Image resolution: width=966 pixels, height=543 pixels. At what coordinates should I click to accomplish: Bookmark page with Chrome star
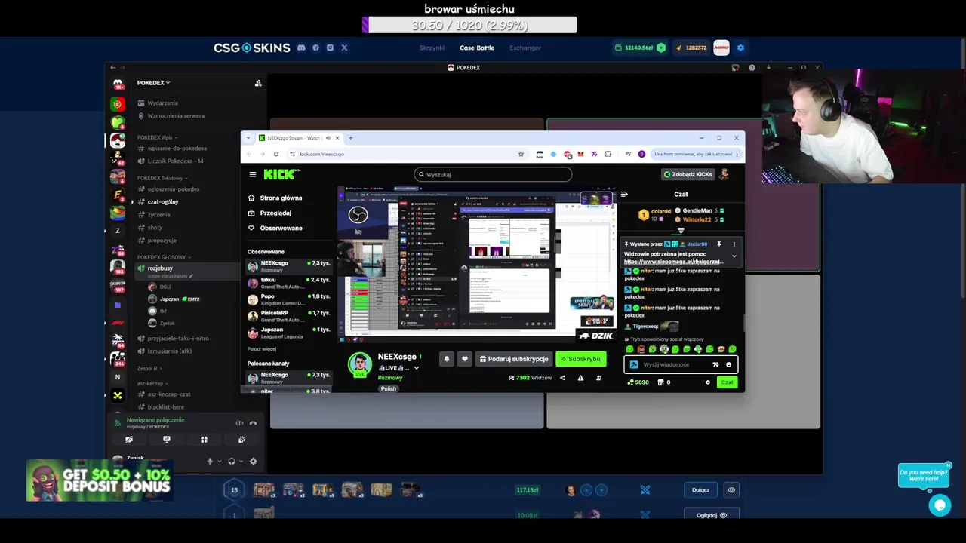(521, 154)
